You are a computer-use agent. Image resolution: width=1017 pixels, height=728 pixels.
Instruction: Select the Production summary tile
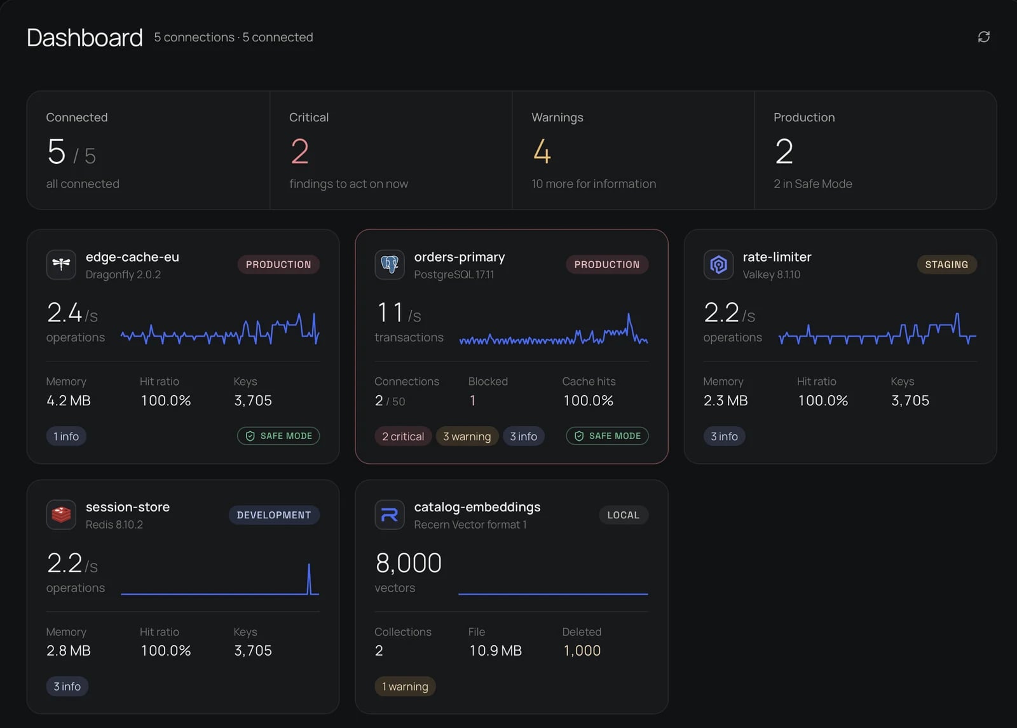click(875, 150)
